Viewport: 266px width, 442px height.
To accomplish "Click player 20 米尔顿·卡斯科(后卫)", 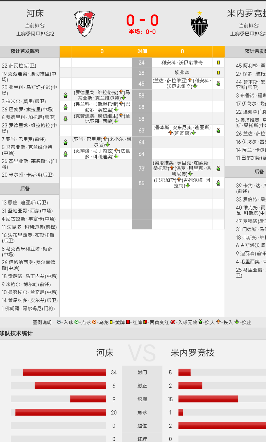I will 28,175.
